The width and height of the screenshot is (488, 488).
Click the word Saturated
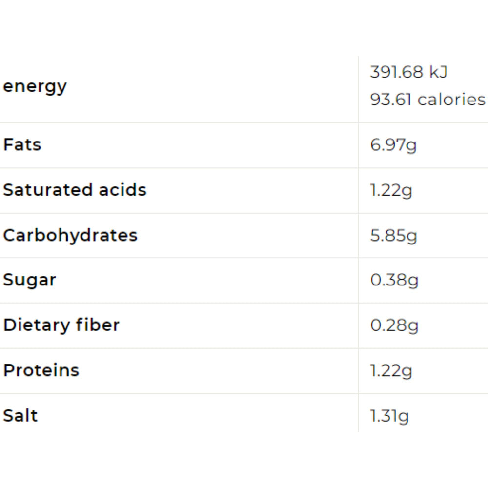(48, 190)
